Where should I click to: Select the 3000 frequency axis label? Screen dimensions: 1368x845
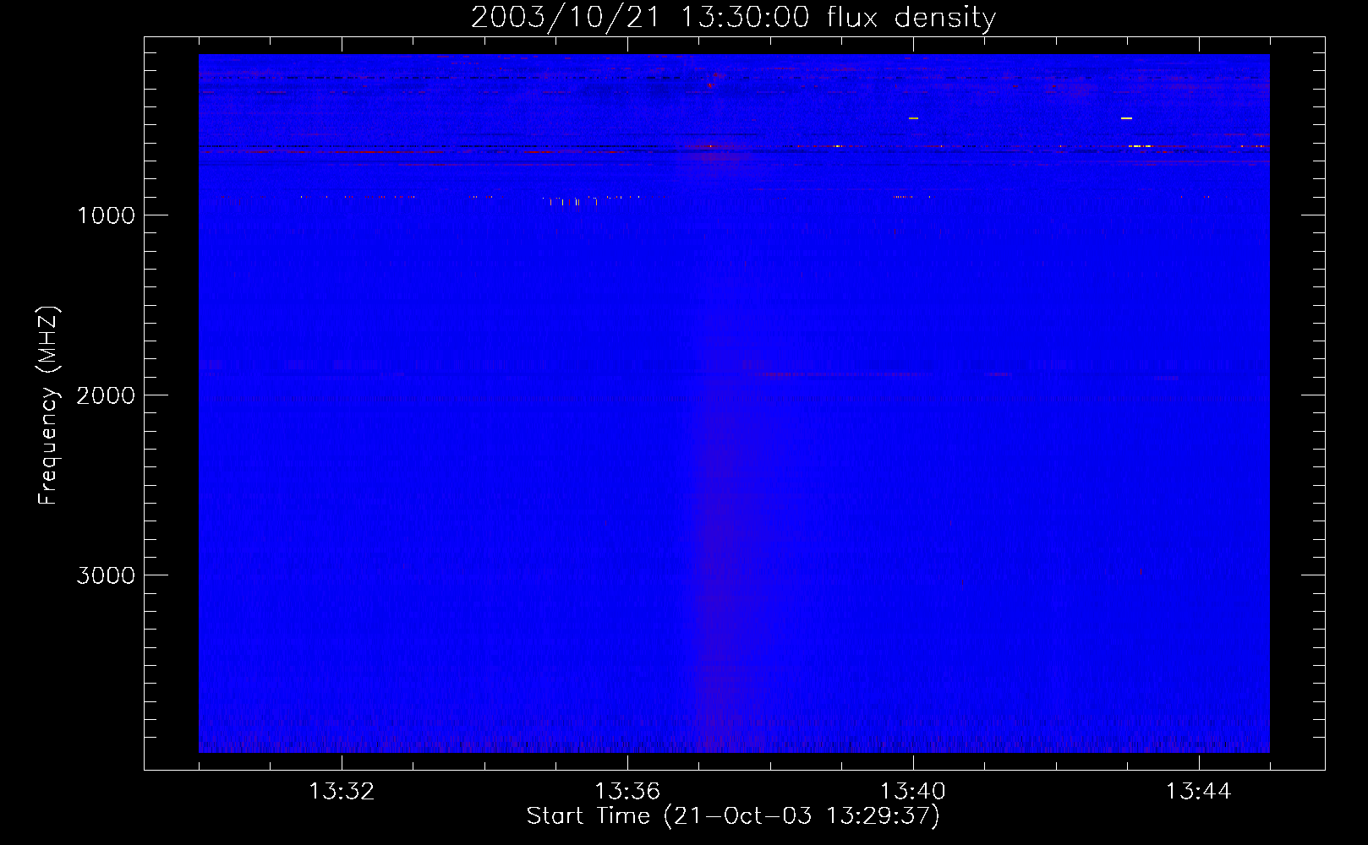tap(106, 575)
